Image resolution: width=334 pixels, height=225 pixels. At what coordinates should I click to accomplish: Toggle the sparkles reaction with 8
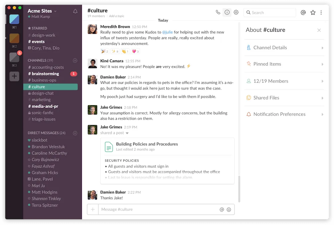115,51
